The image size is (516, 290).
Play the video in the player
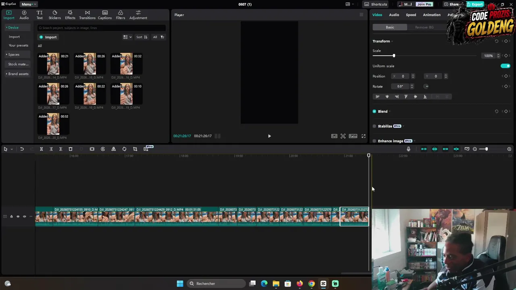tap(269, 136)
